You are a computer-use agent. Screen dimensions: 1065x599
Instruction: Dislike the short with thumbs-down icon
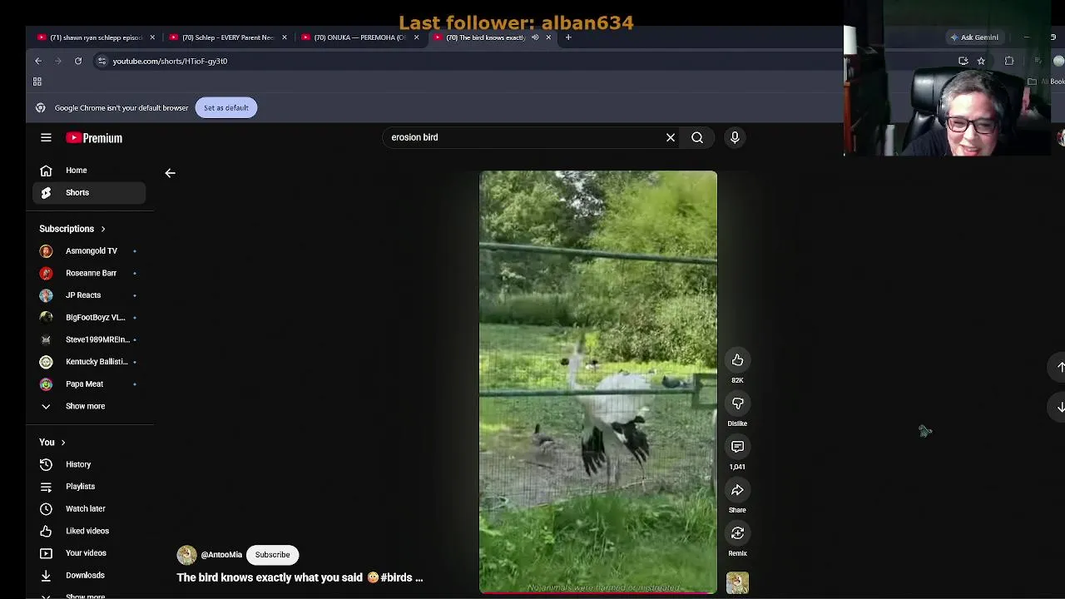pyautogui.click(x=737, y=403)
